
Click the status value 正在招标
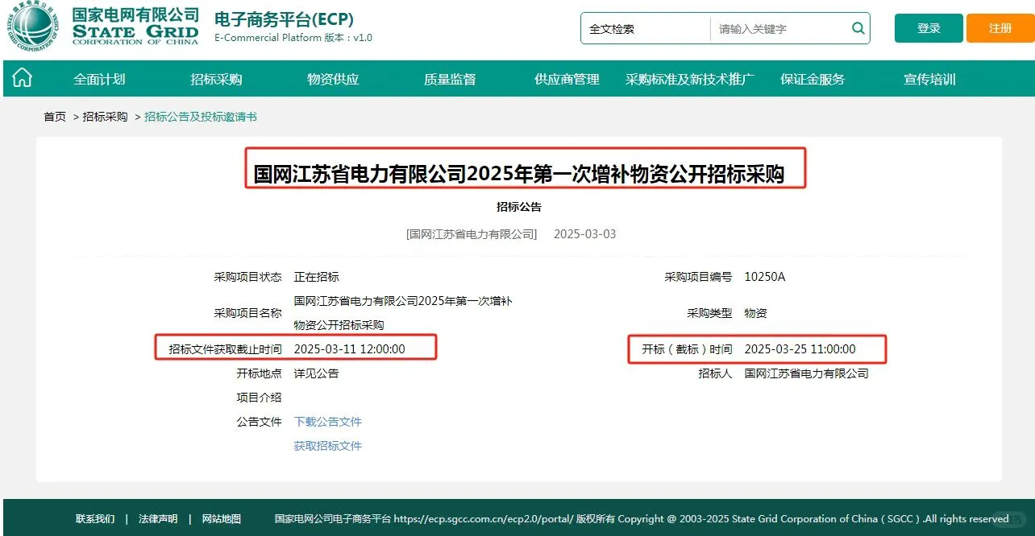(x=317, y=277)
